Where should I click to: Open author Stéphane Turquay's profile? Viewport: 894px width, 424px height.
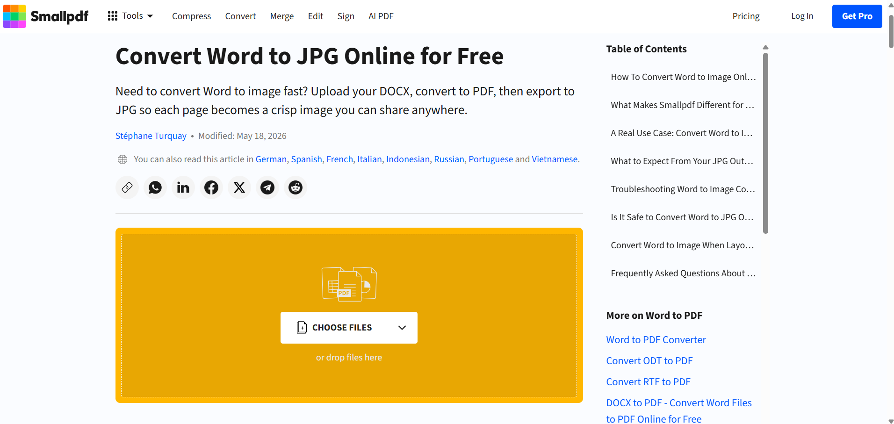tap(151, 136)
